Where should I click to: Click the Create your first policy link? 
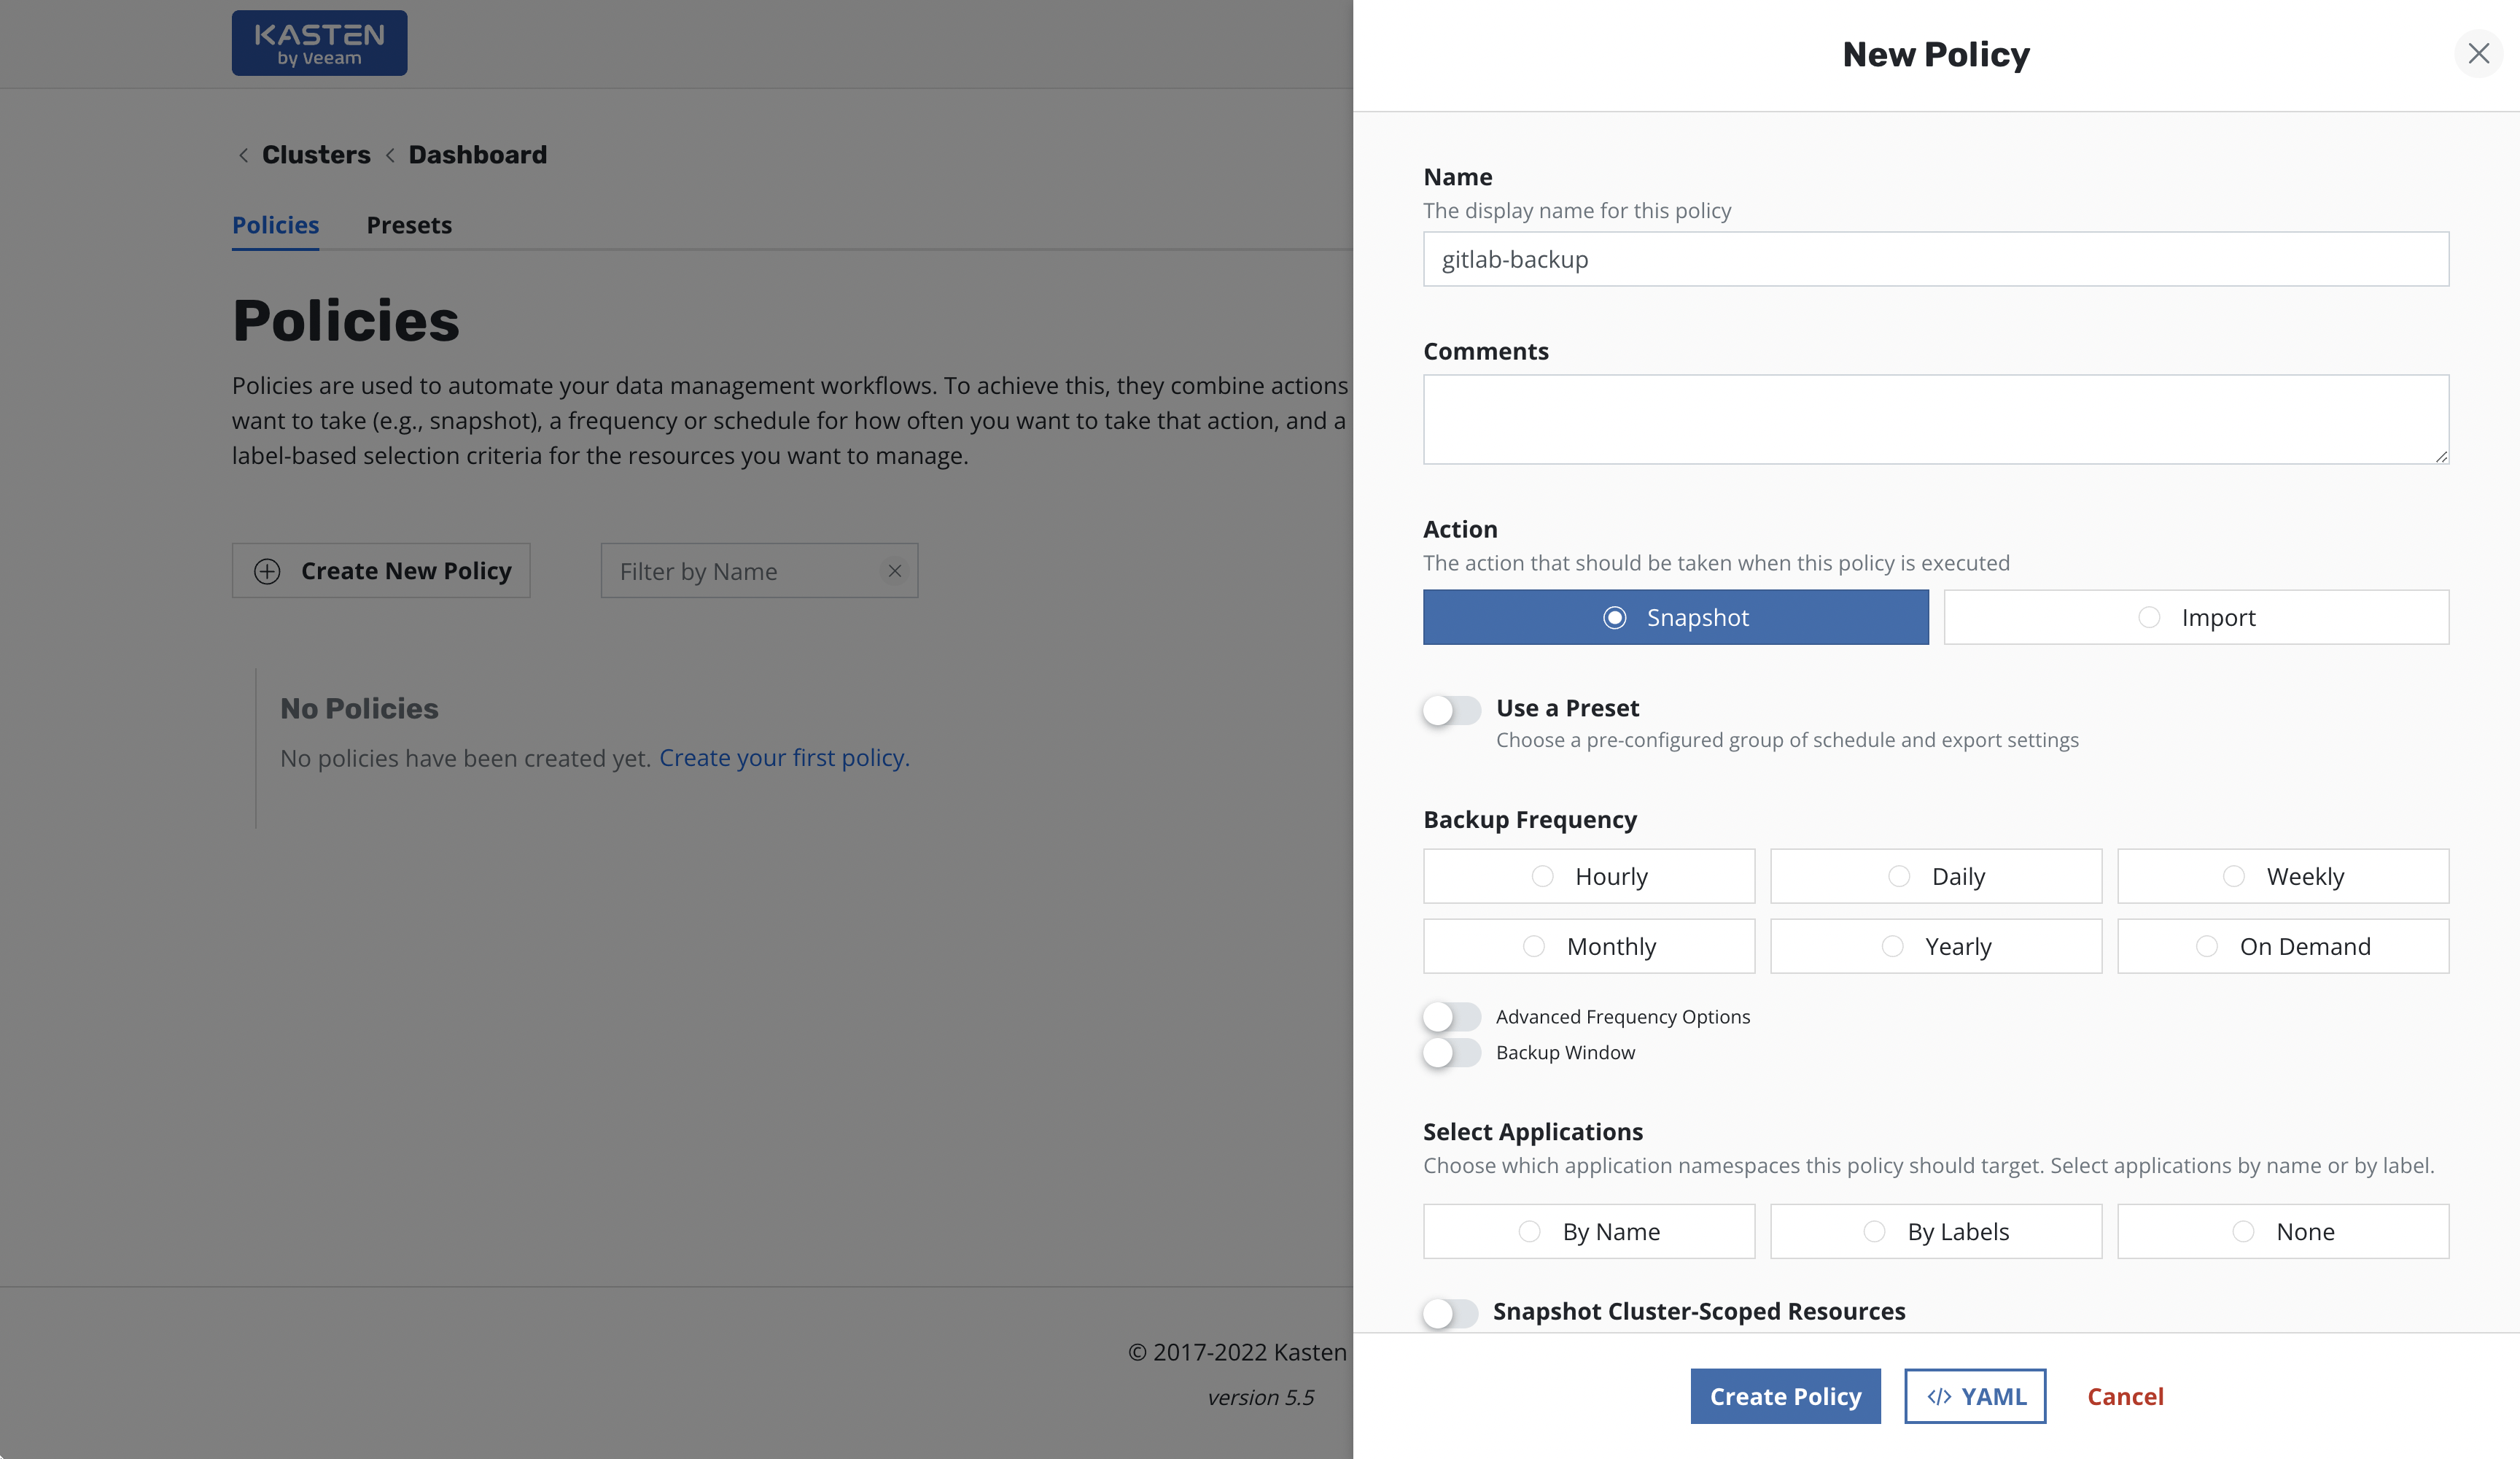[x=783, y=757]
